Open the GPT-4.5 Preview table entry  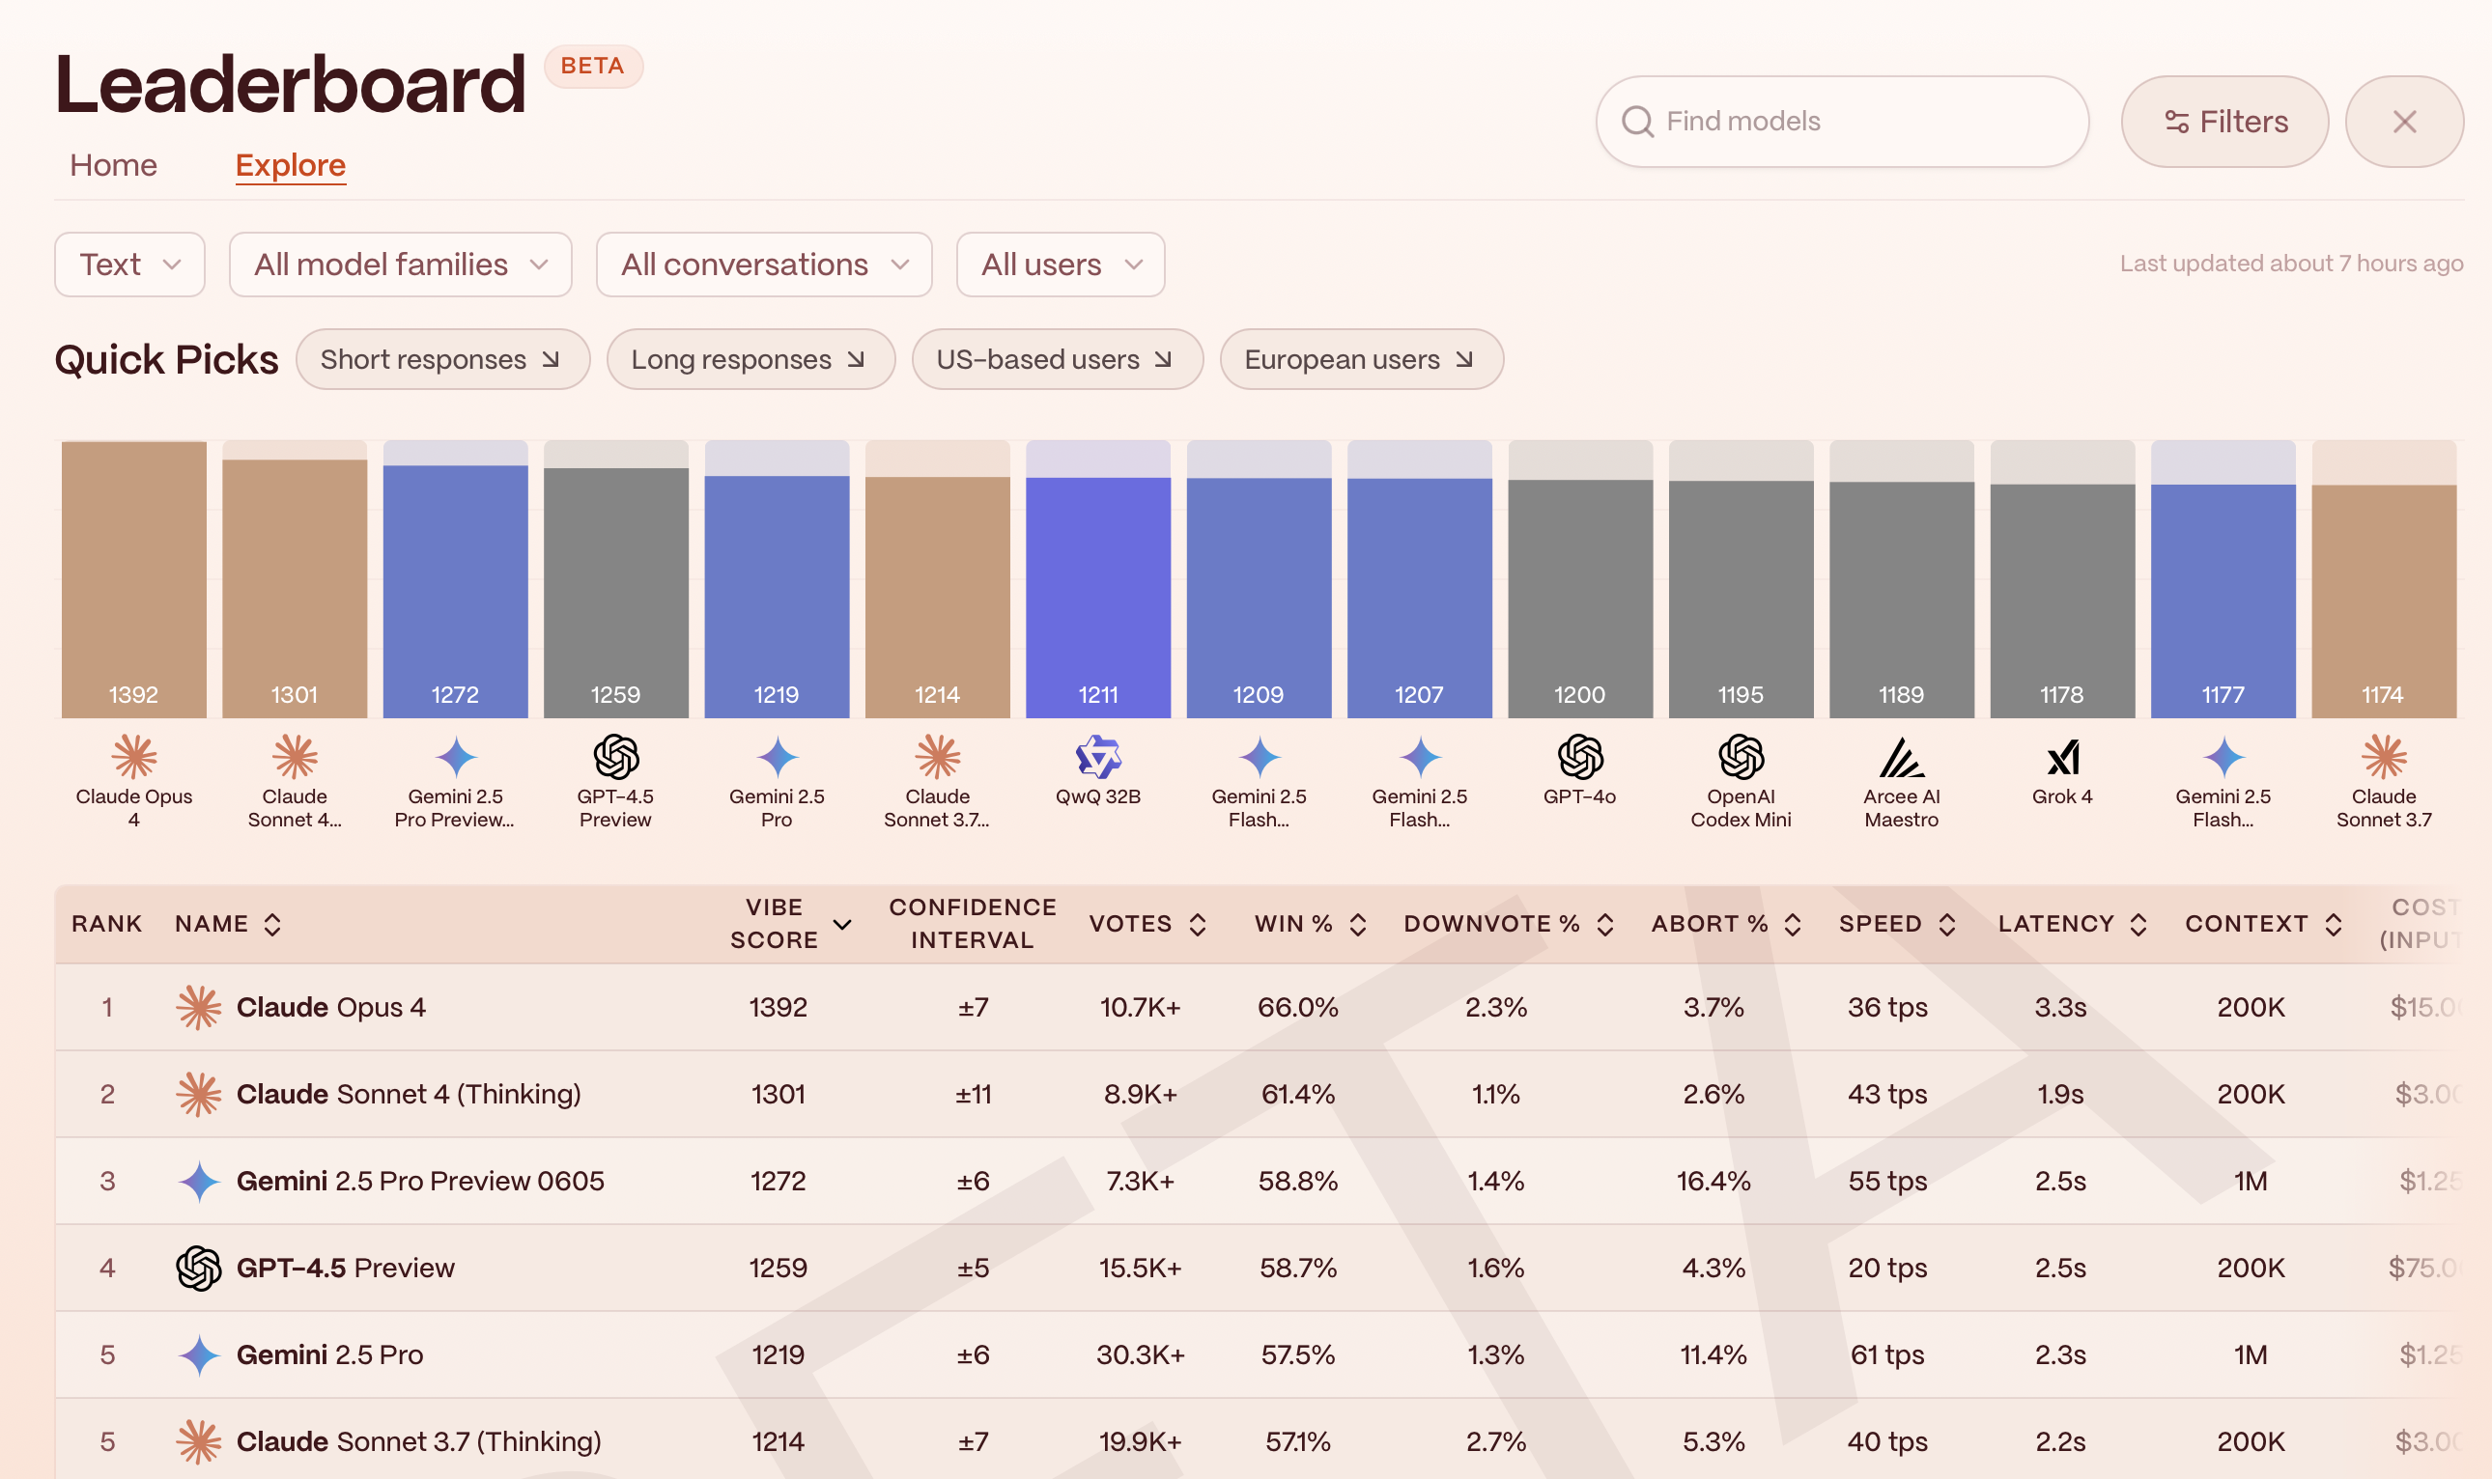pyautogui.click(x=346, y=1268)
